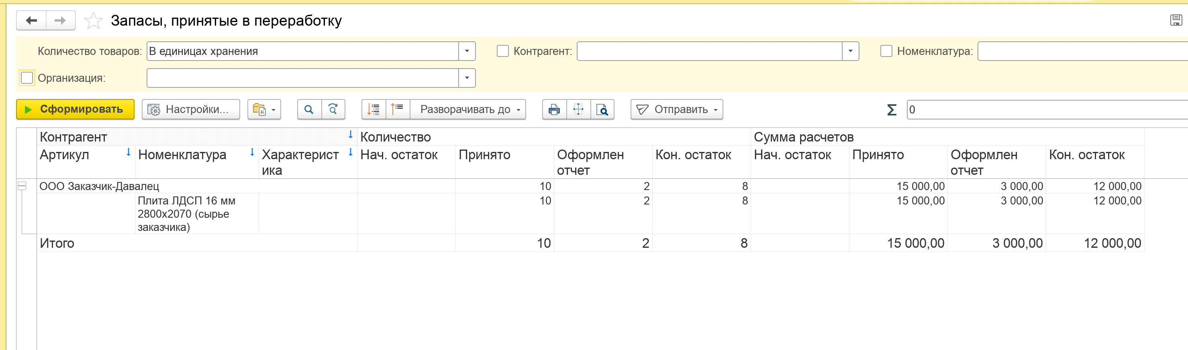Add report to favorites with the star
This screenshot has width=1188, height=350.
[93, 21]
